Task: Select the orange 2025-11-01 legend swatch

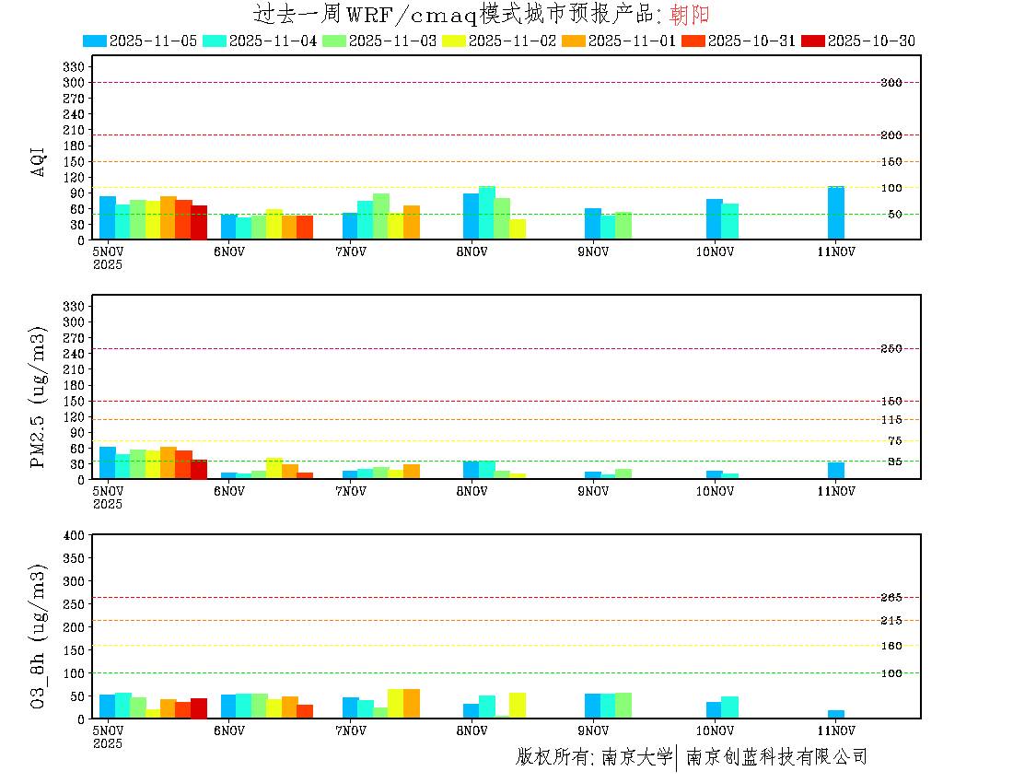Action: [x=574, y=41]
